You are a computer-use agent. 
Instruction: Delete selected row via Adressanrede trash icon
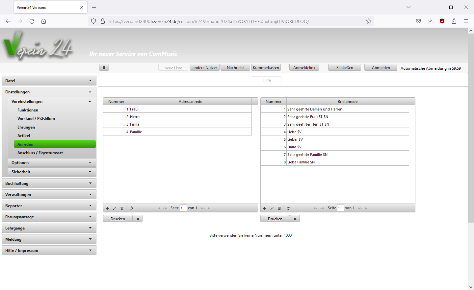tap(122, 208)
